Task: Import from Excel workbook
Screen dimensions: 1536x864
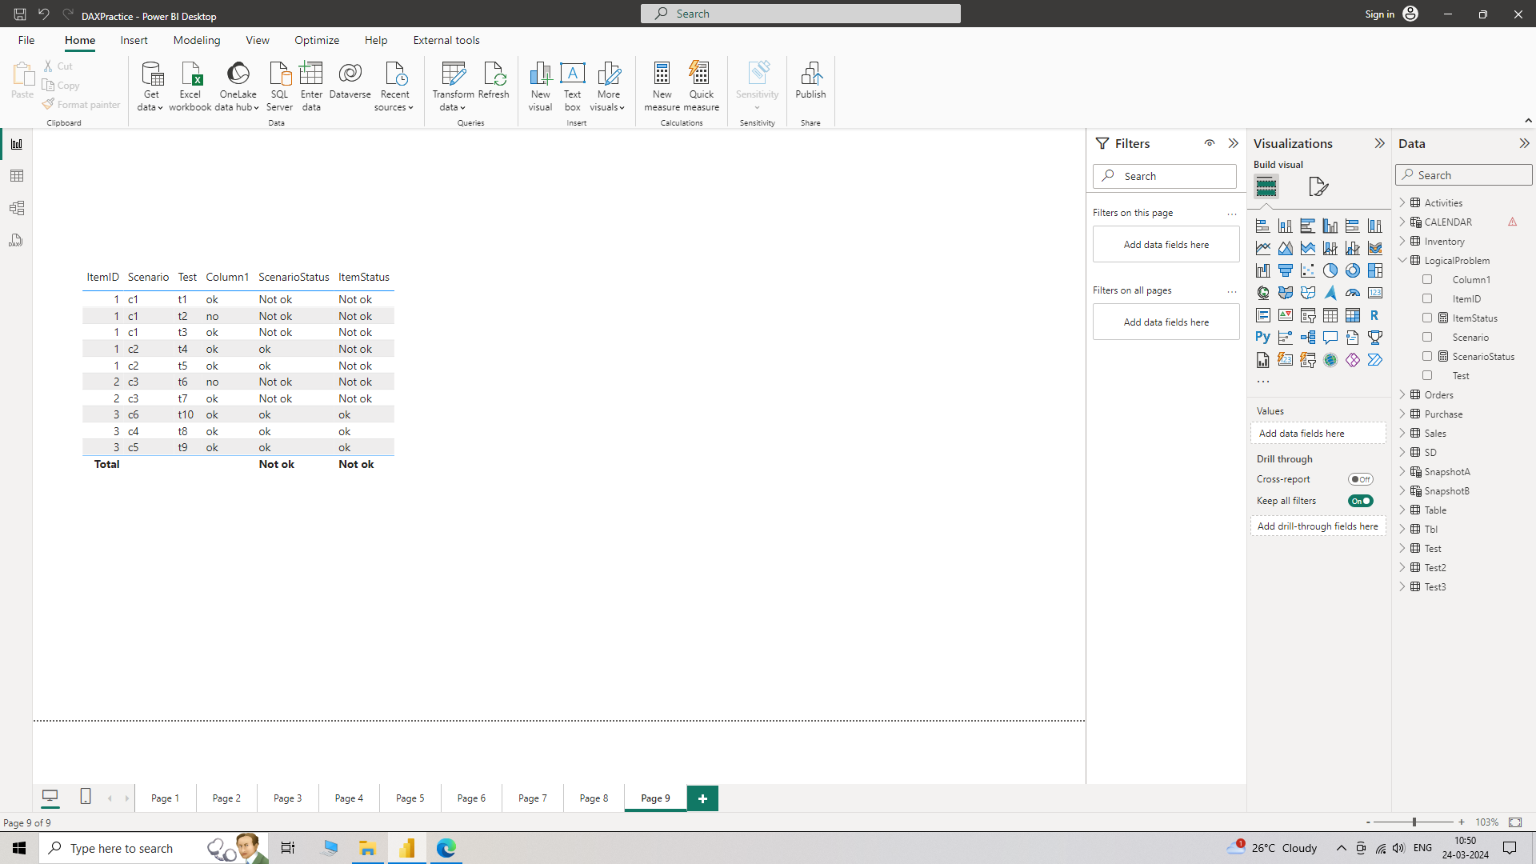Action: [190, 86]
